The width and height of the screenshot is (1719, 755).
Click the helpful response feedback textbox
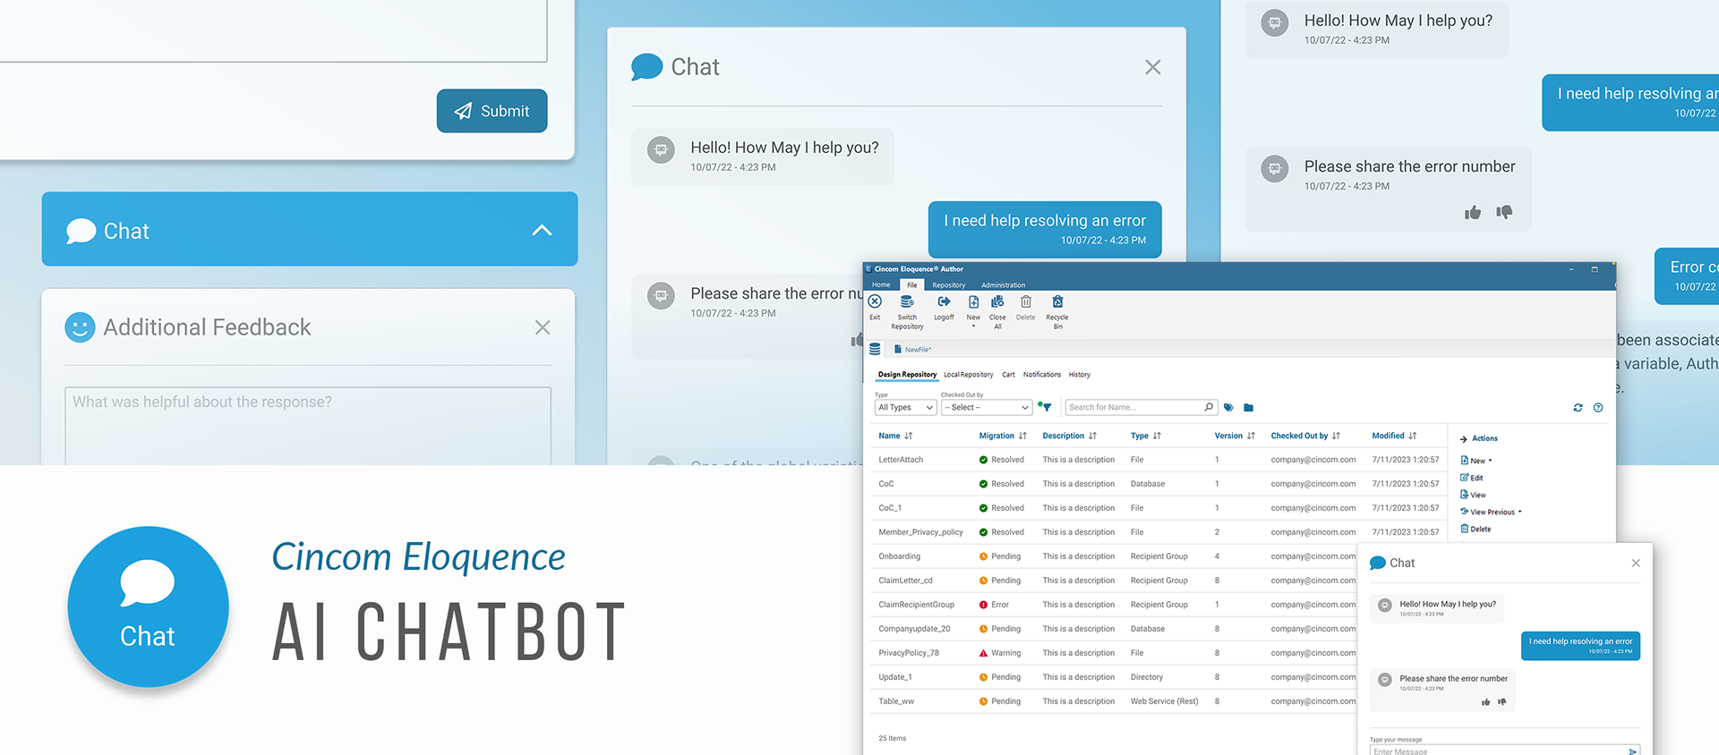click(308, 426)
